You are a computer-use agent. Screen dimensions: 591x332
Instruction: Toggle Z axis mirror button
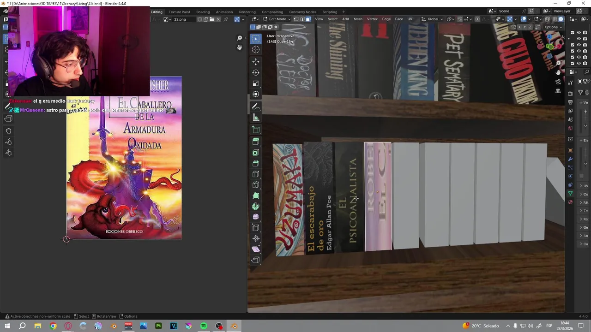(x=530, y=27)
